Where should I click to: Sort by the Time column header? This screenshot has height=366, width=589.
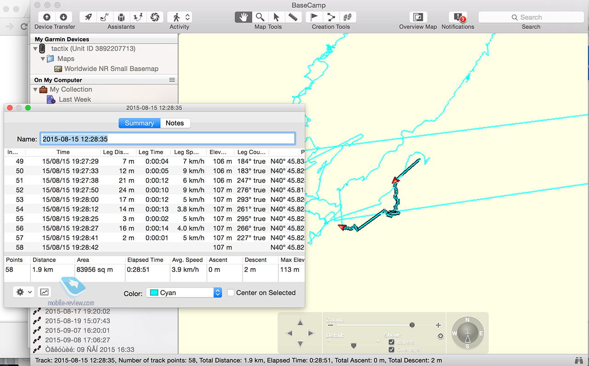pos(63,152)
